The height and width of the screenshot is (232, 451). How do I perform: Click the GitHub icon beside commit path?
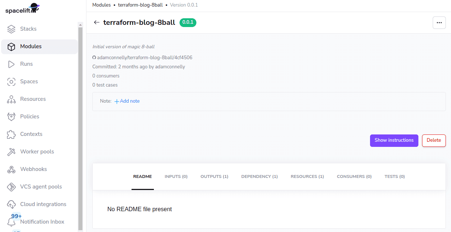pos(94,58)
